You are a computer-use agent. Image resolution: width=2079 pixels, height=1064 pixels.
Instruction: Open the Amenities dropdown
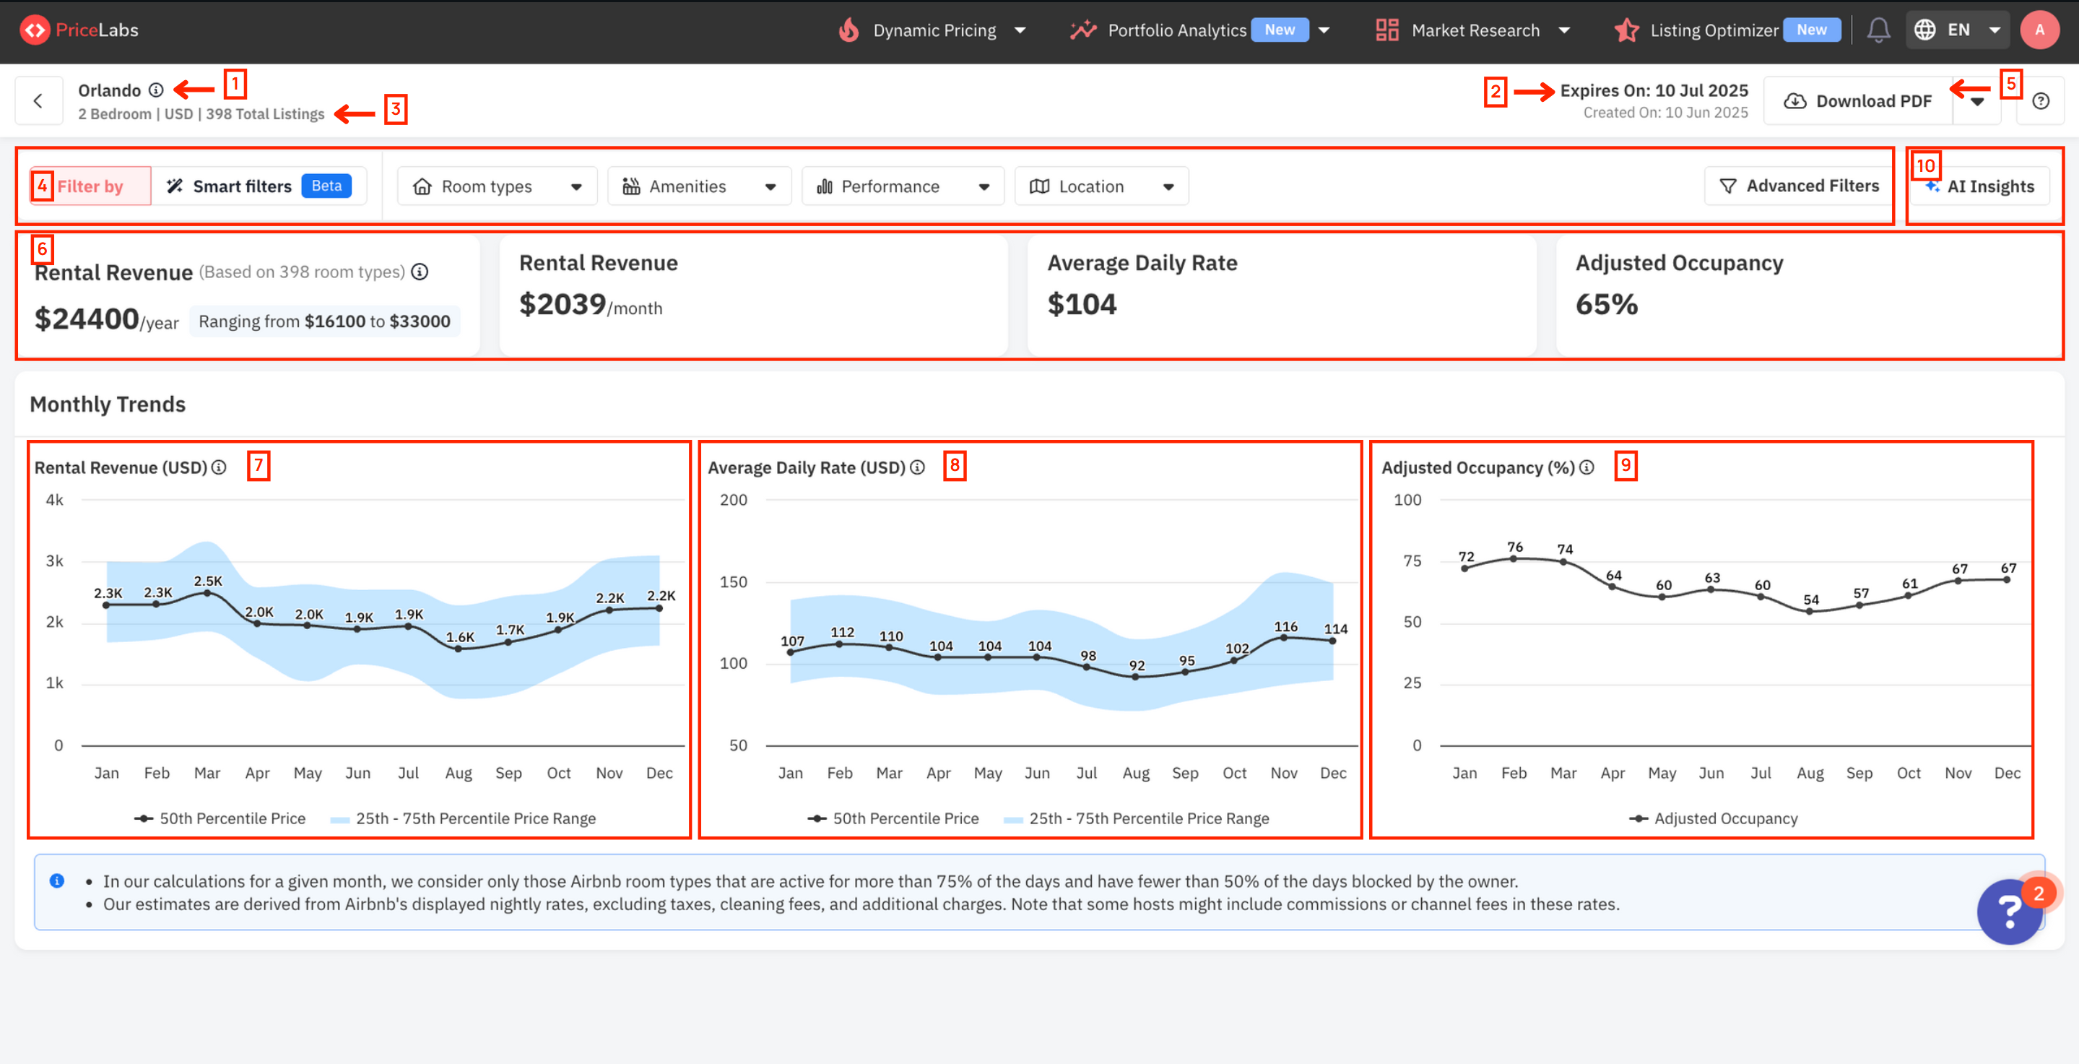tap(699, 186)
